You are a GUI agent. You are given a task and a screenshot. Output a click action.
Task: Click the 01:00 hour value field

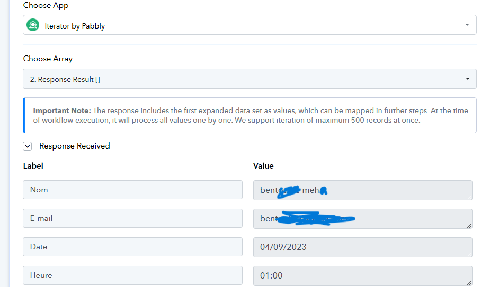point(362,276)
